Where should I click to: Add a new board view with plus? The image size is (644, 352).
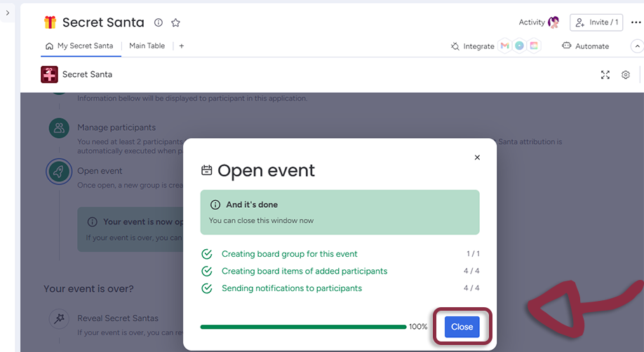pos(182,46)
